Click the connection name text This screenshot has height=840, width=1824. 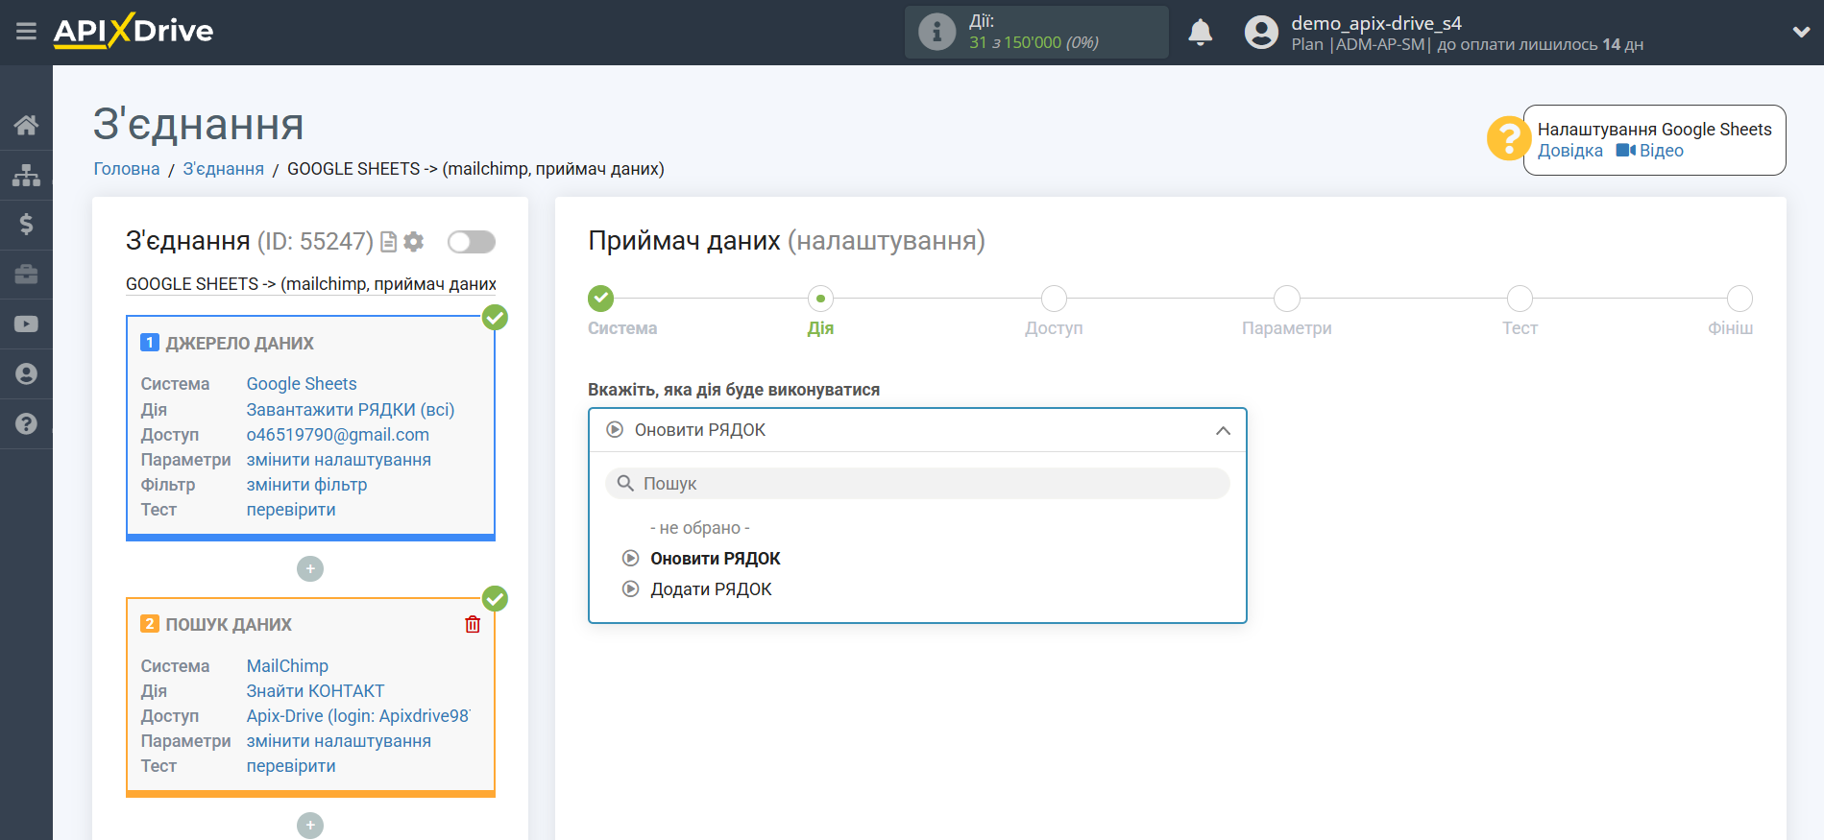311,284
